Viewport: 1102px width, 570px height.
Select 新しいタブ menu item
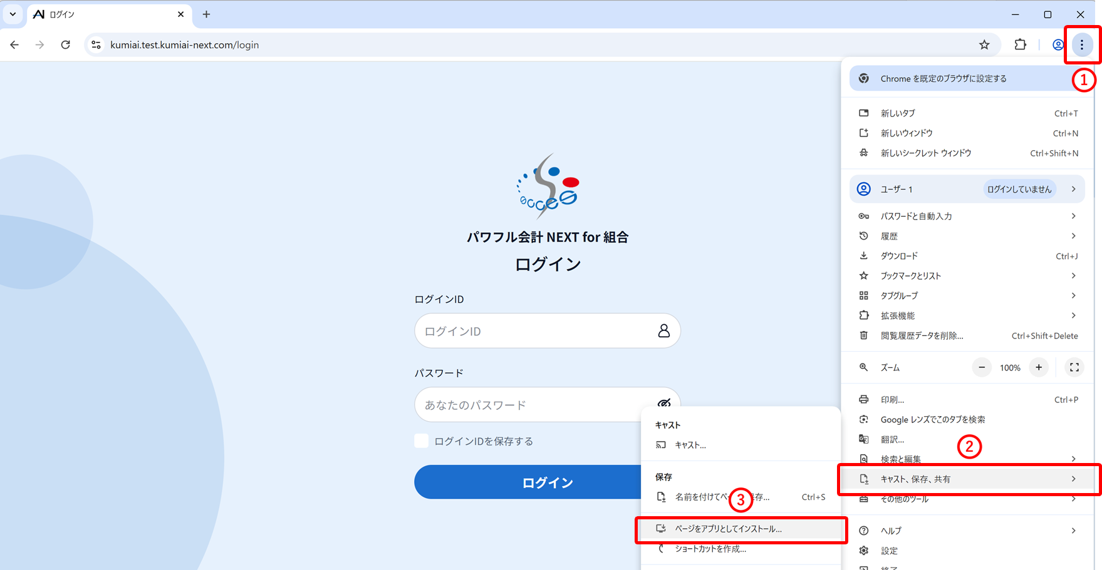coord(968,113)
